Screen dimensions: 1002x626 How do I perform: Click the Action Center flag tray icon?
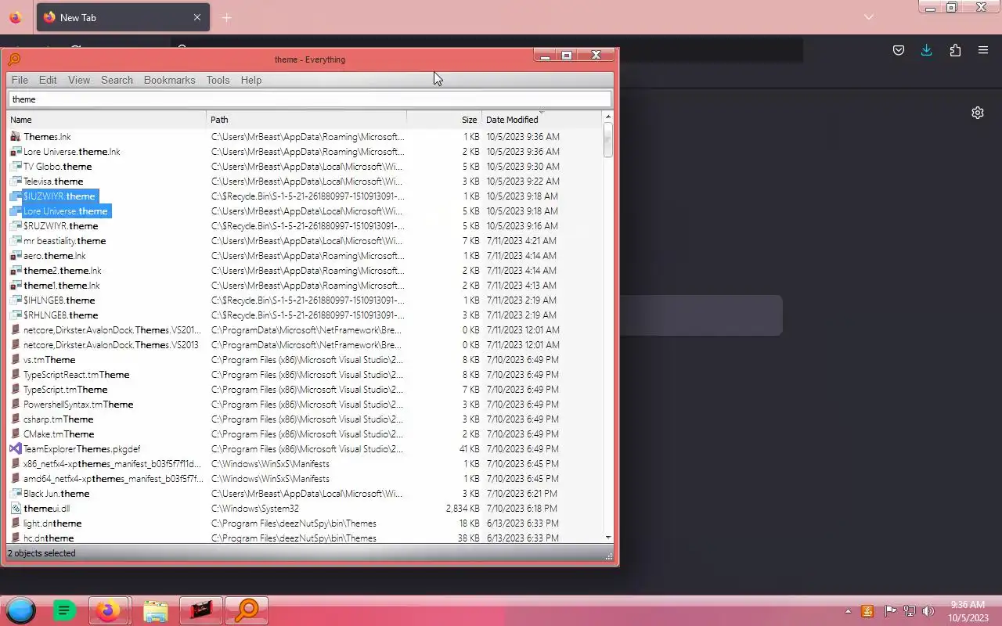(890, 611)
